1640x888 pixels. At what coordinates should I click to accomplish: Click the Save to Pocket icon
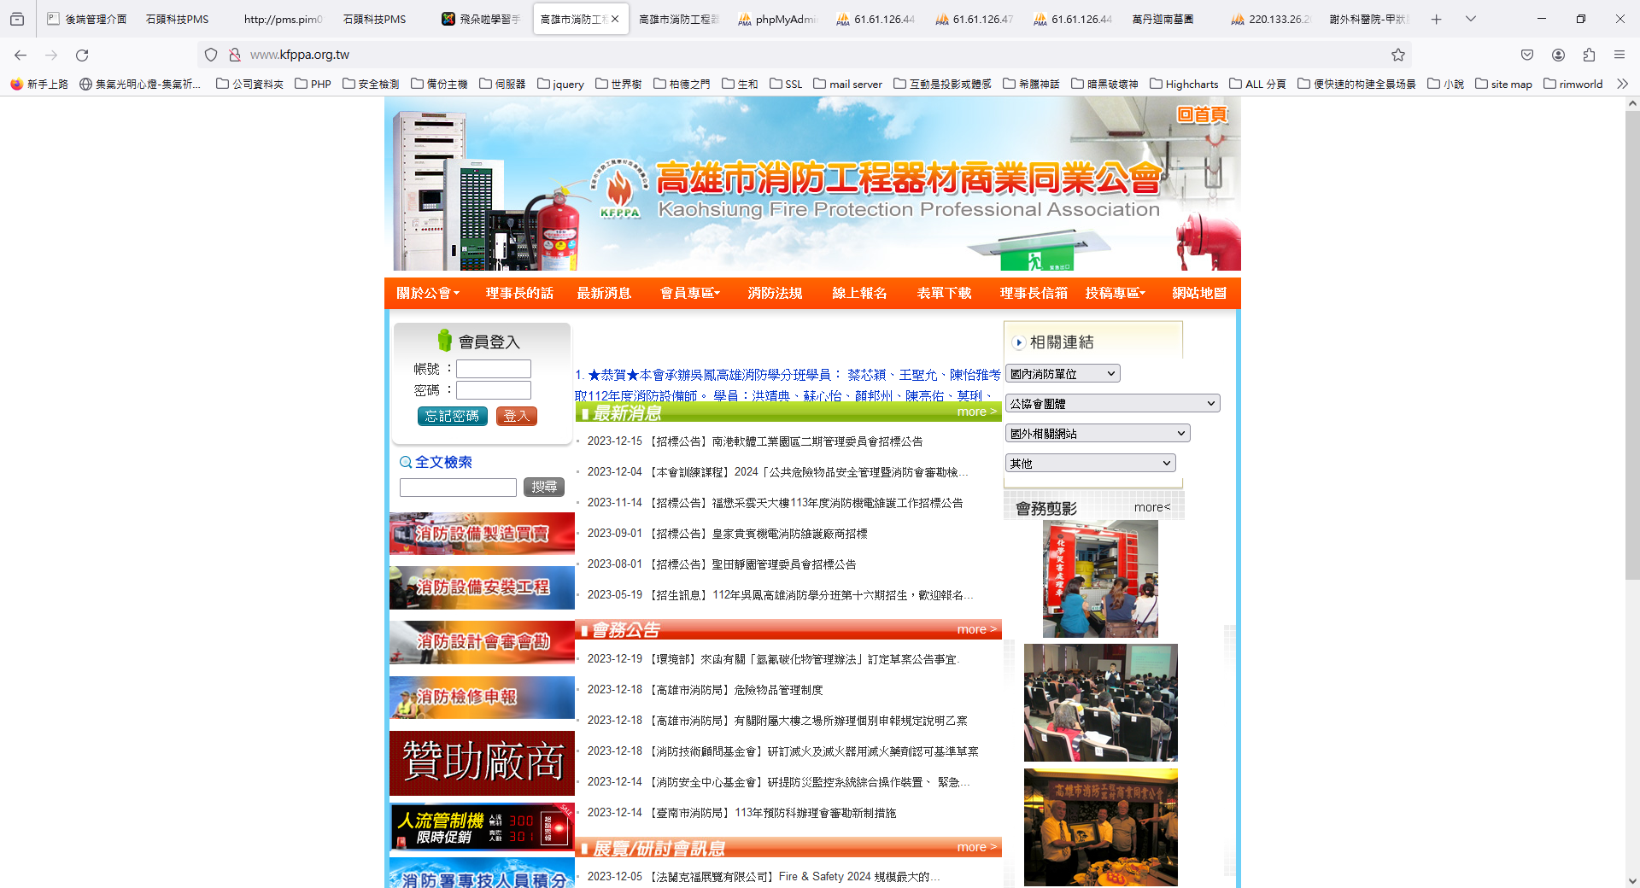click(1527, 55)
